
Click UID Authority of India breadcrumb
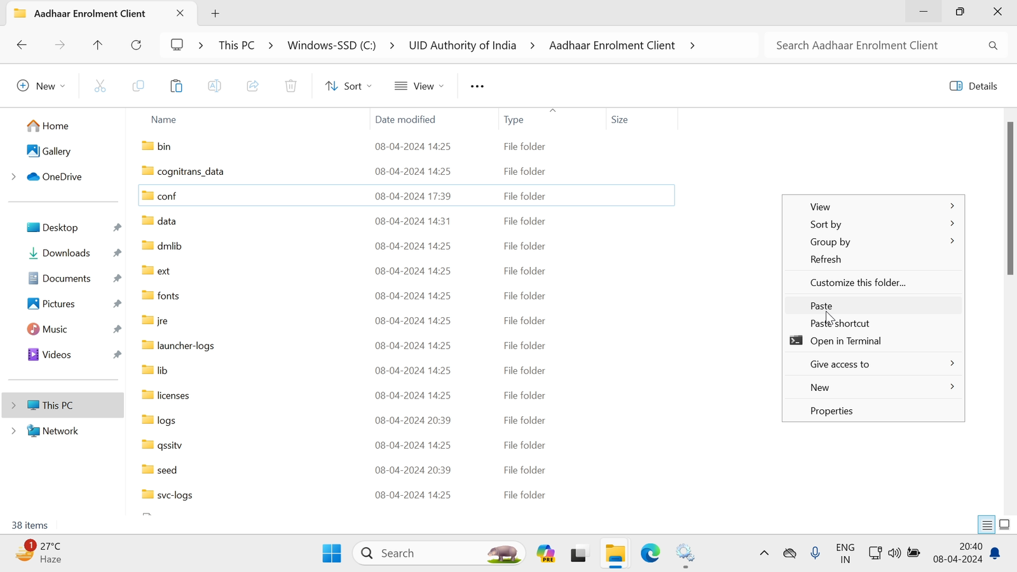point(462,45)
